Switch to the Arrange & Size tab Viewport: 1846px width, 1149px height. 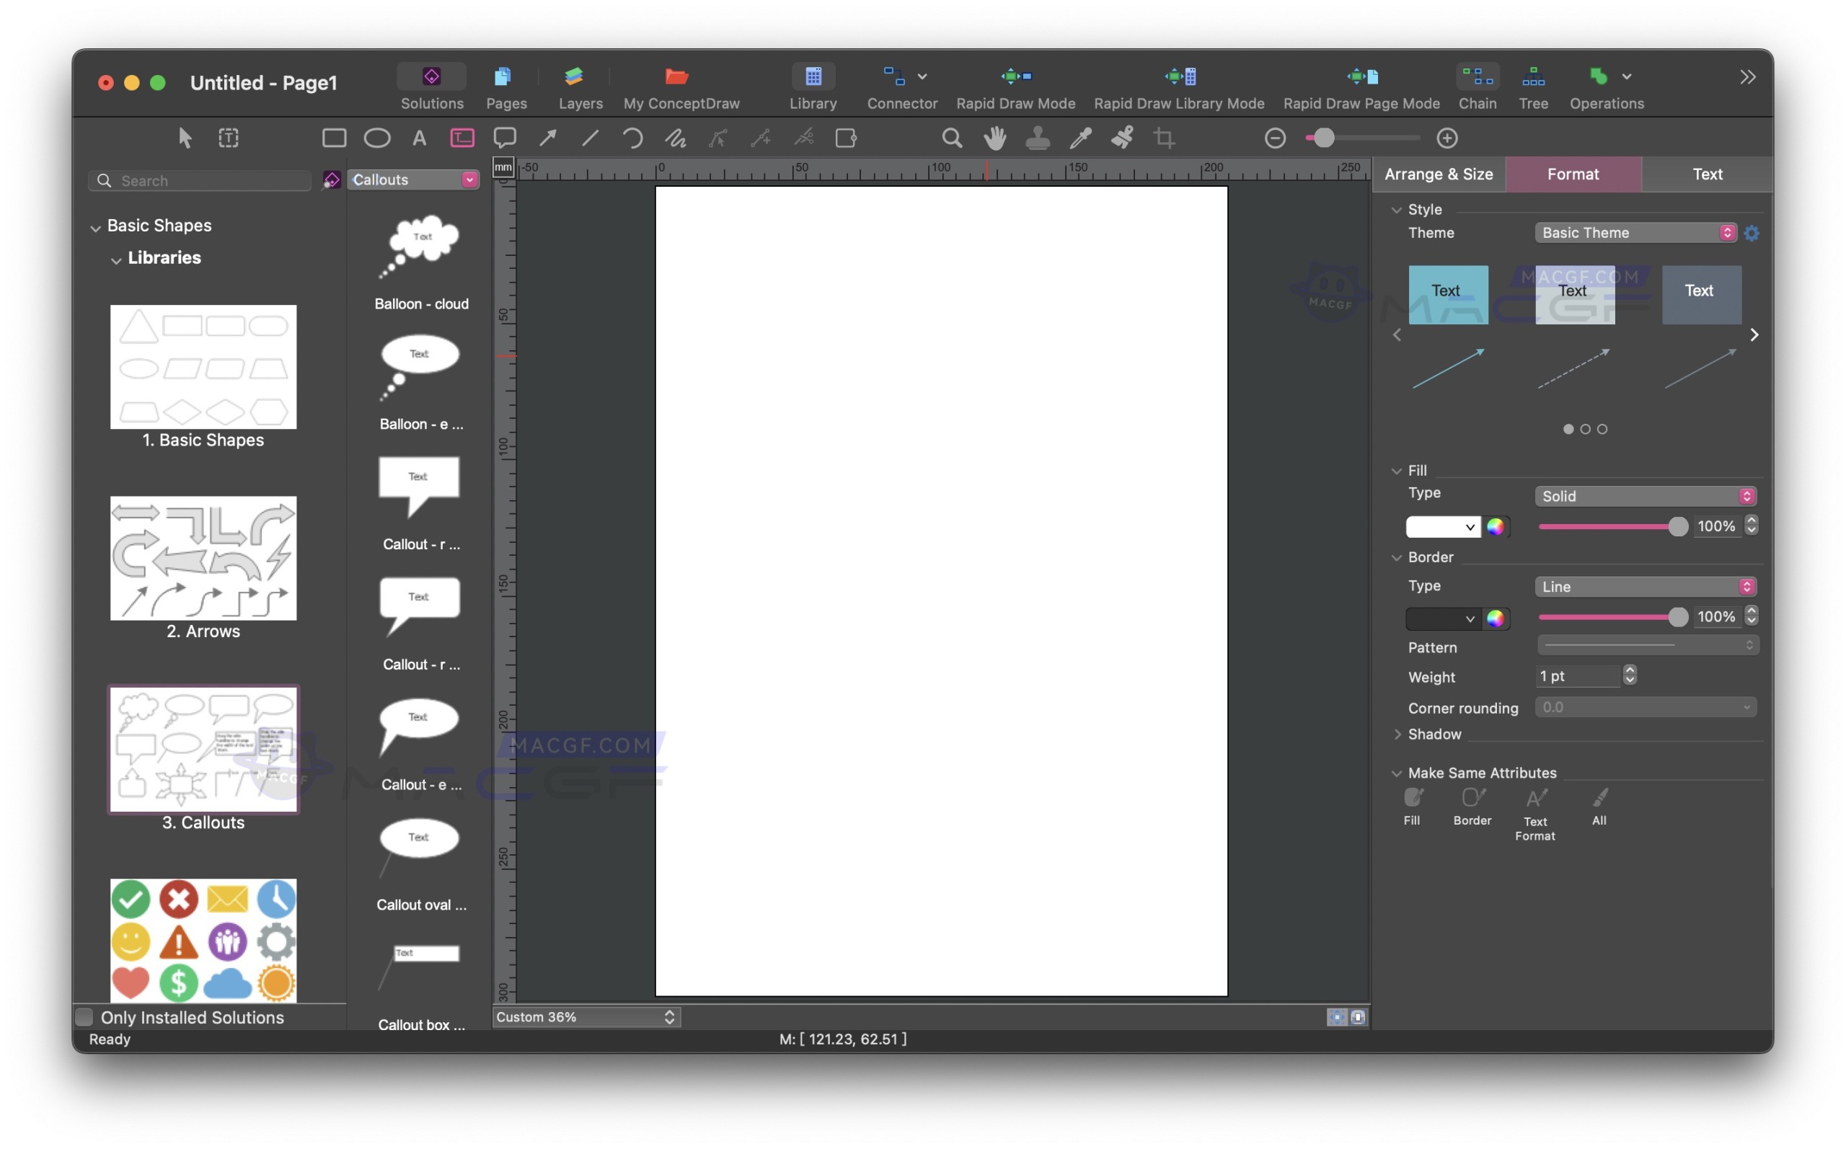(x=1438, y=174)
